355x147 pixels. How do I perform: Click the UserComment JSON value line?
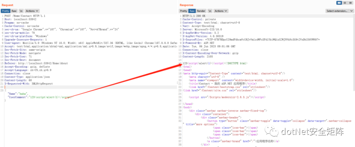tap(40, 97)
